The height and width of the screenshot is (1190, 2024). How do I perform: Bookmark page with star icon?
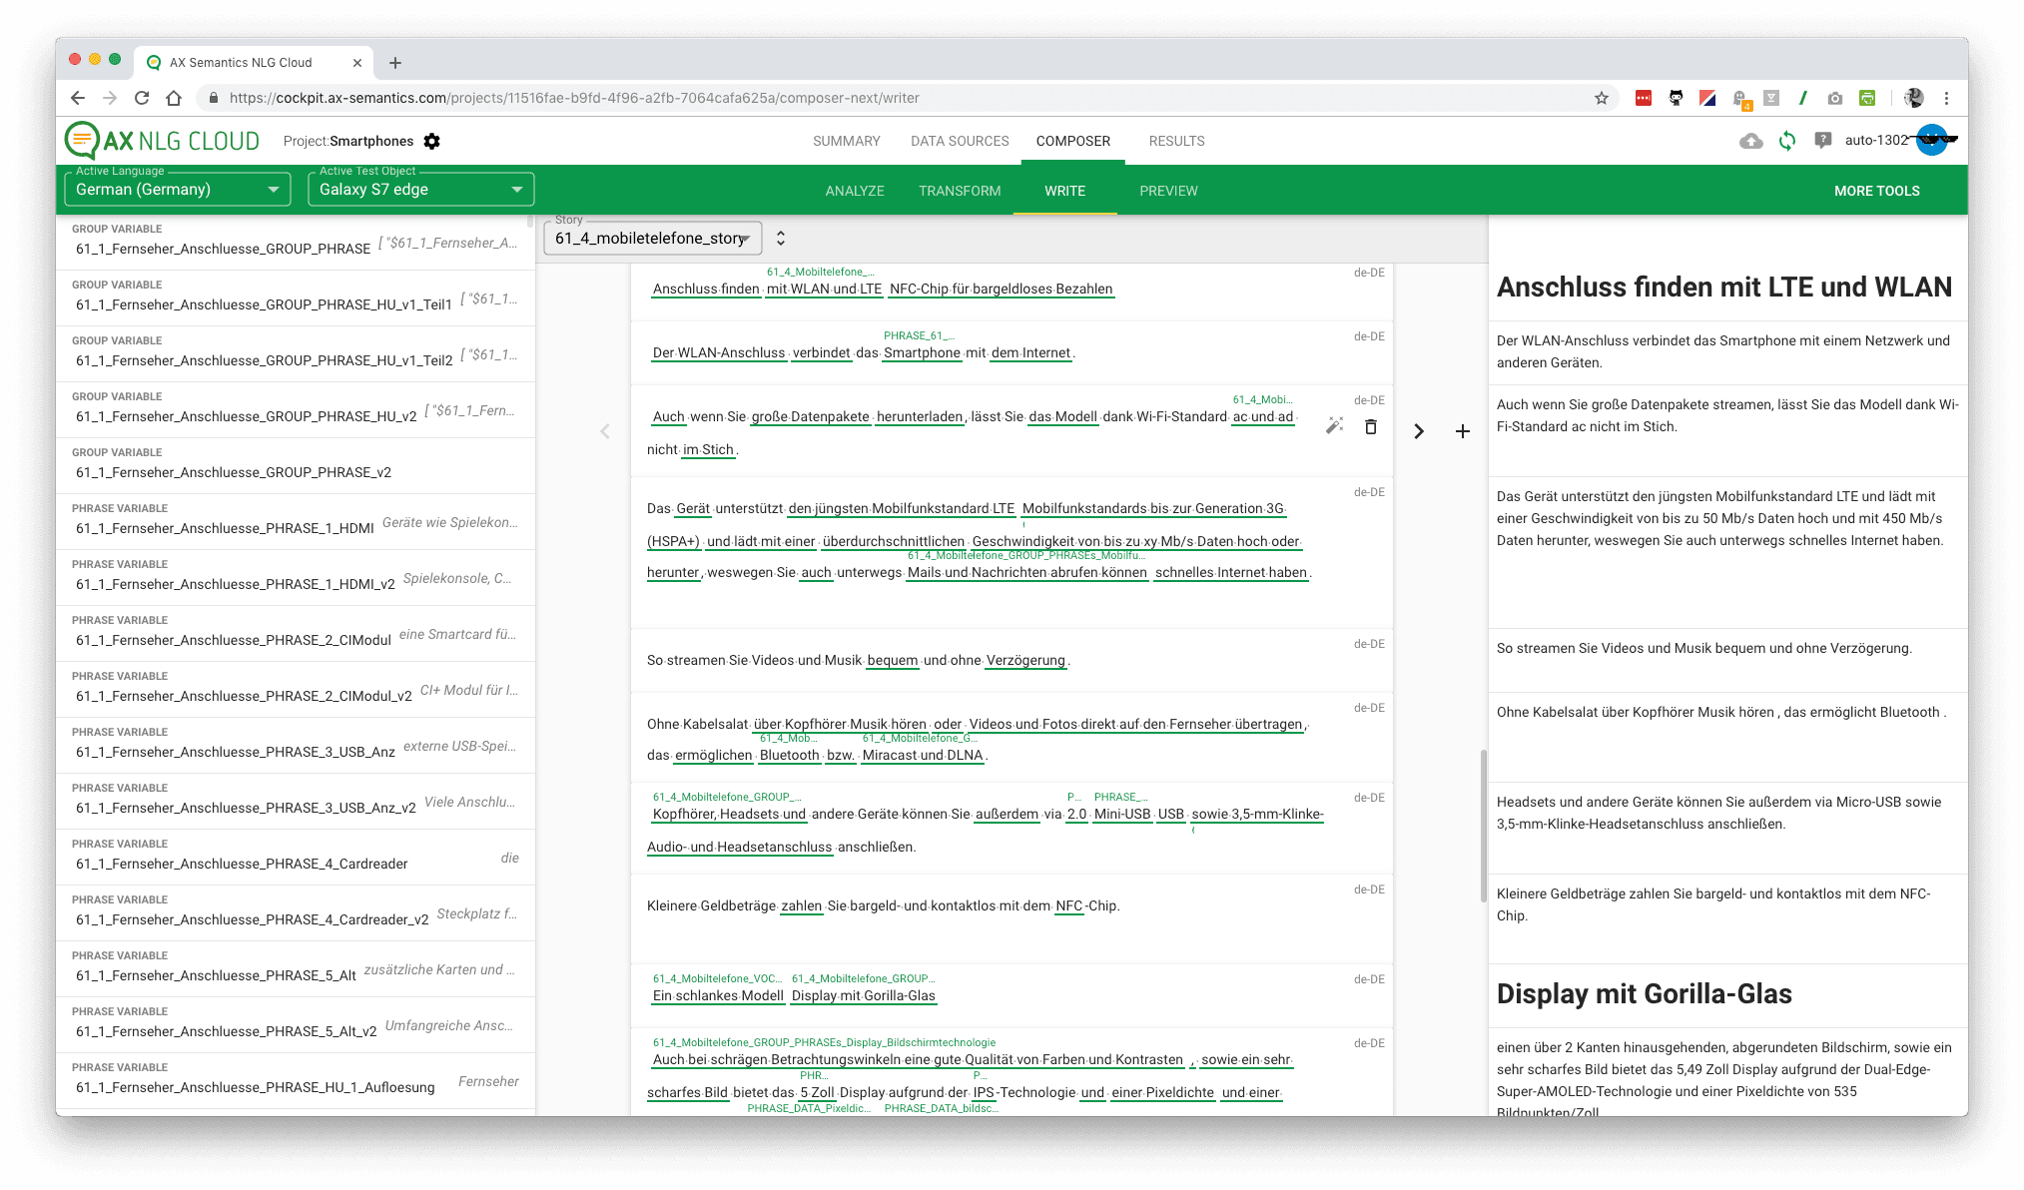coord(1602,98)
